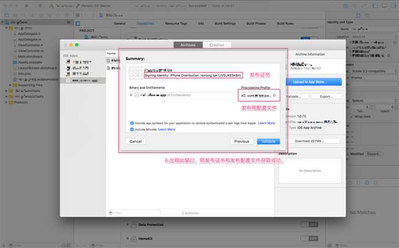Image resolution: width=399 pixels, height=248 pixels.
Task: Toggle debug area visibility icon in toolbar
Action: (385, 6)
